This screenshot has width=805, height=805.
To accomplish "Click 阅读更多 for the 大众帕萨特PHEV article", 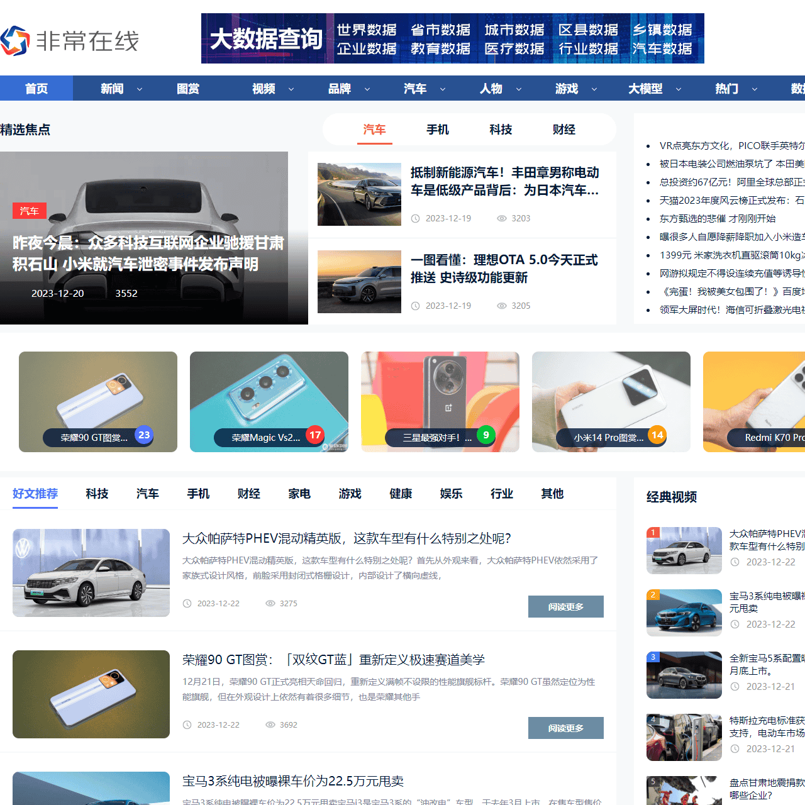I will (566, 607).
